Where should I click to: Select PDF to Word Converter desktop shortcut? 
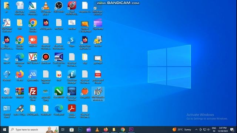(7, 25)
